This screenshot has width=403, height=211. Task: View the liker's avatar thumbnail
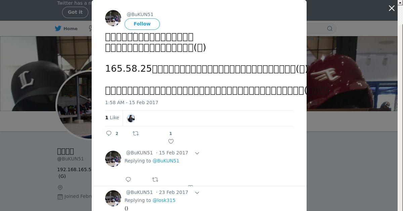pyautogui.click(x=131, y=118)
